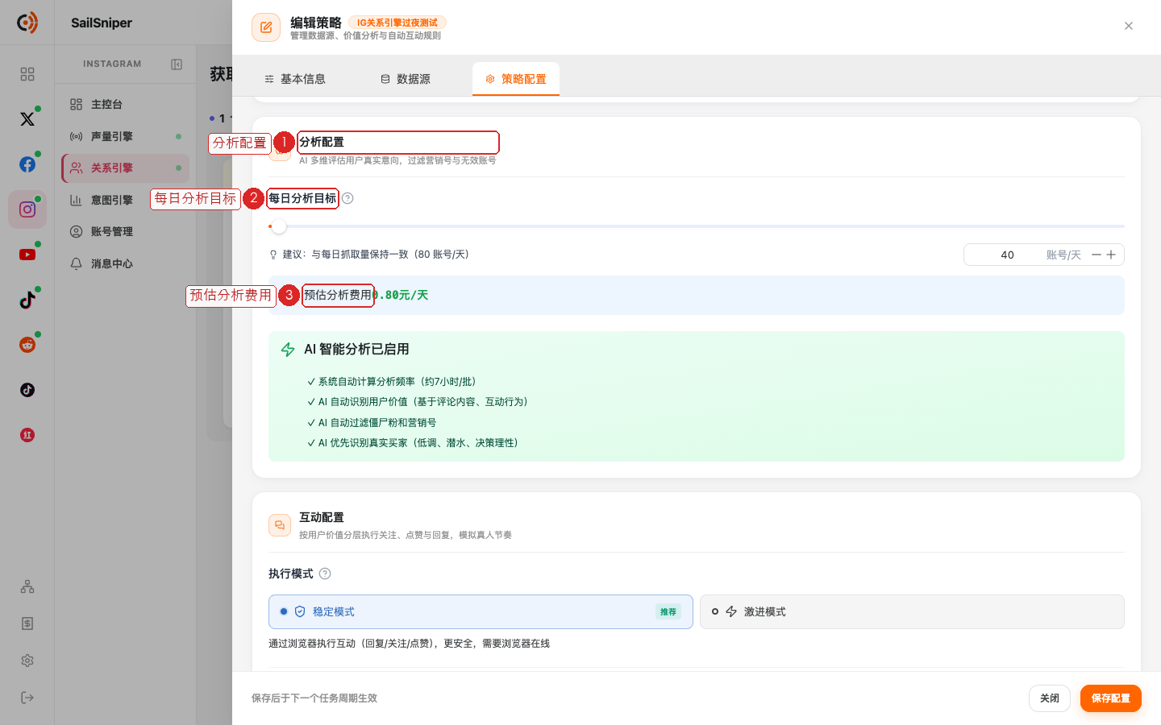The height and width of the screenshot is (725, 1161).
Task: Decrease accounts per day with minus
Action: (1096, 255)
